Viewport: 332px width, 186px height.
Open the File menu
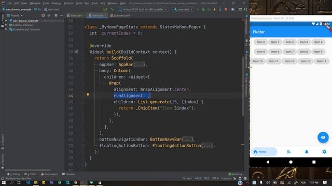[x=9, y=4]
